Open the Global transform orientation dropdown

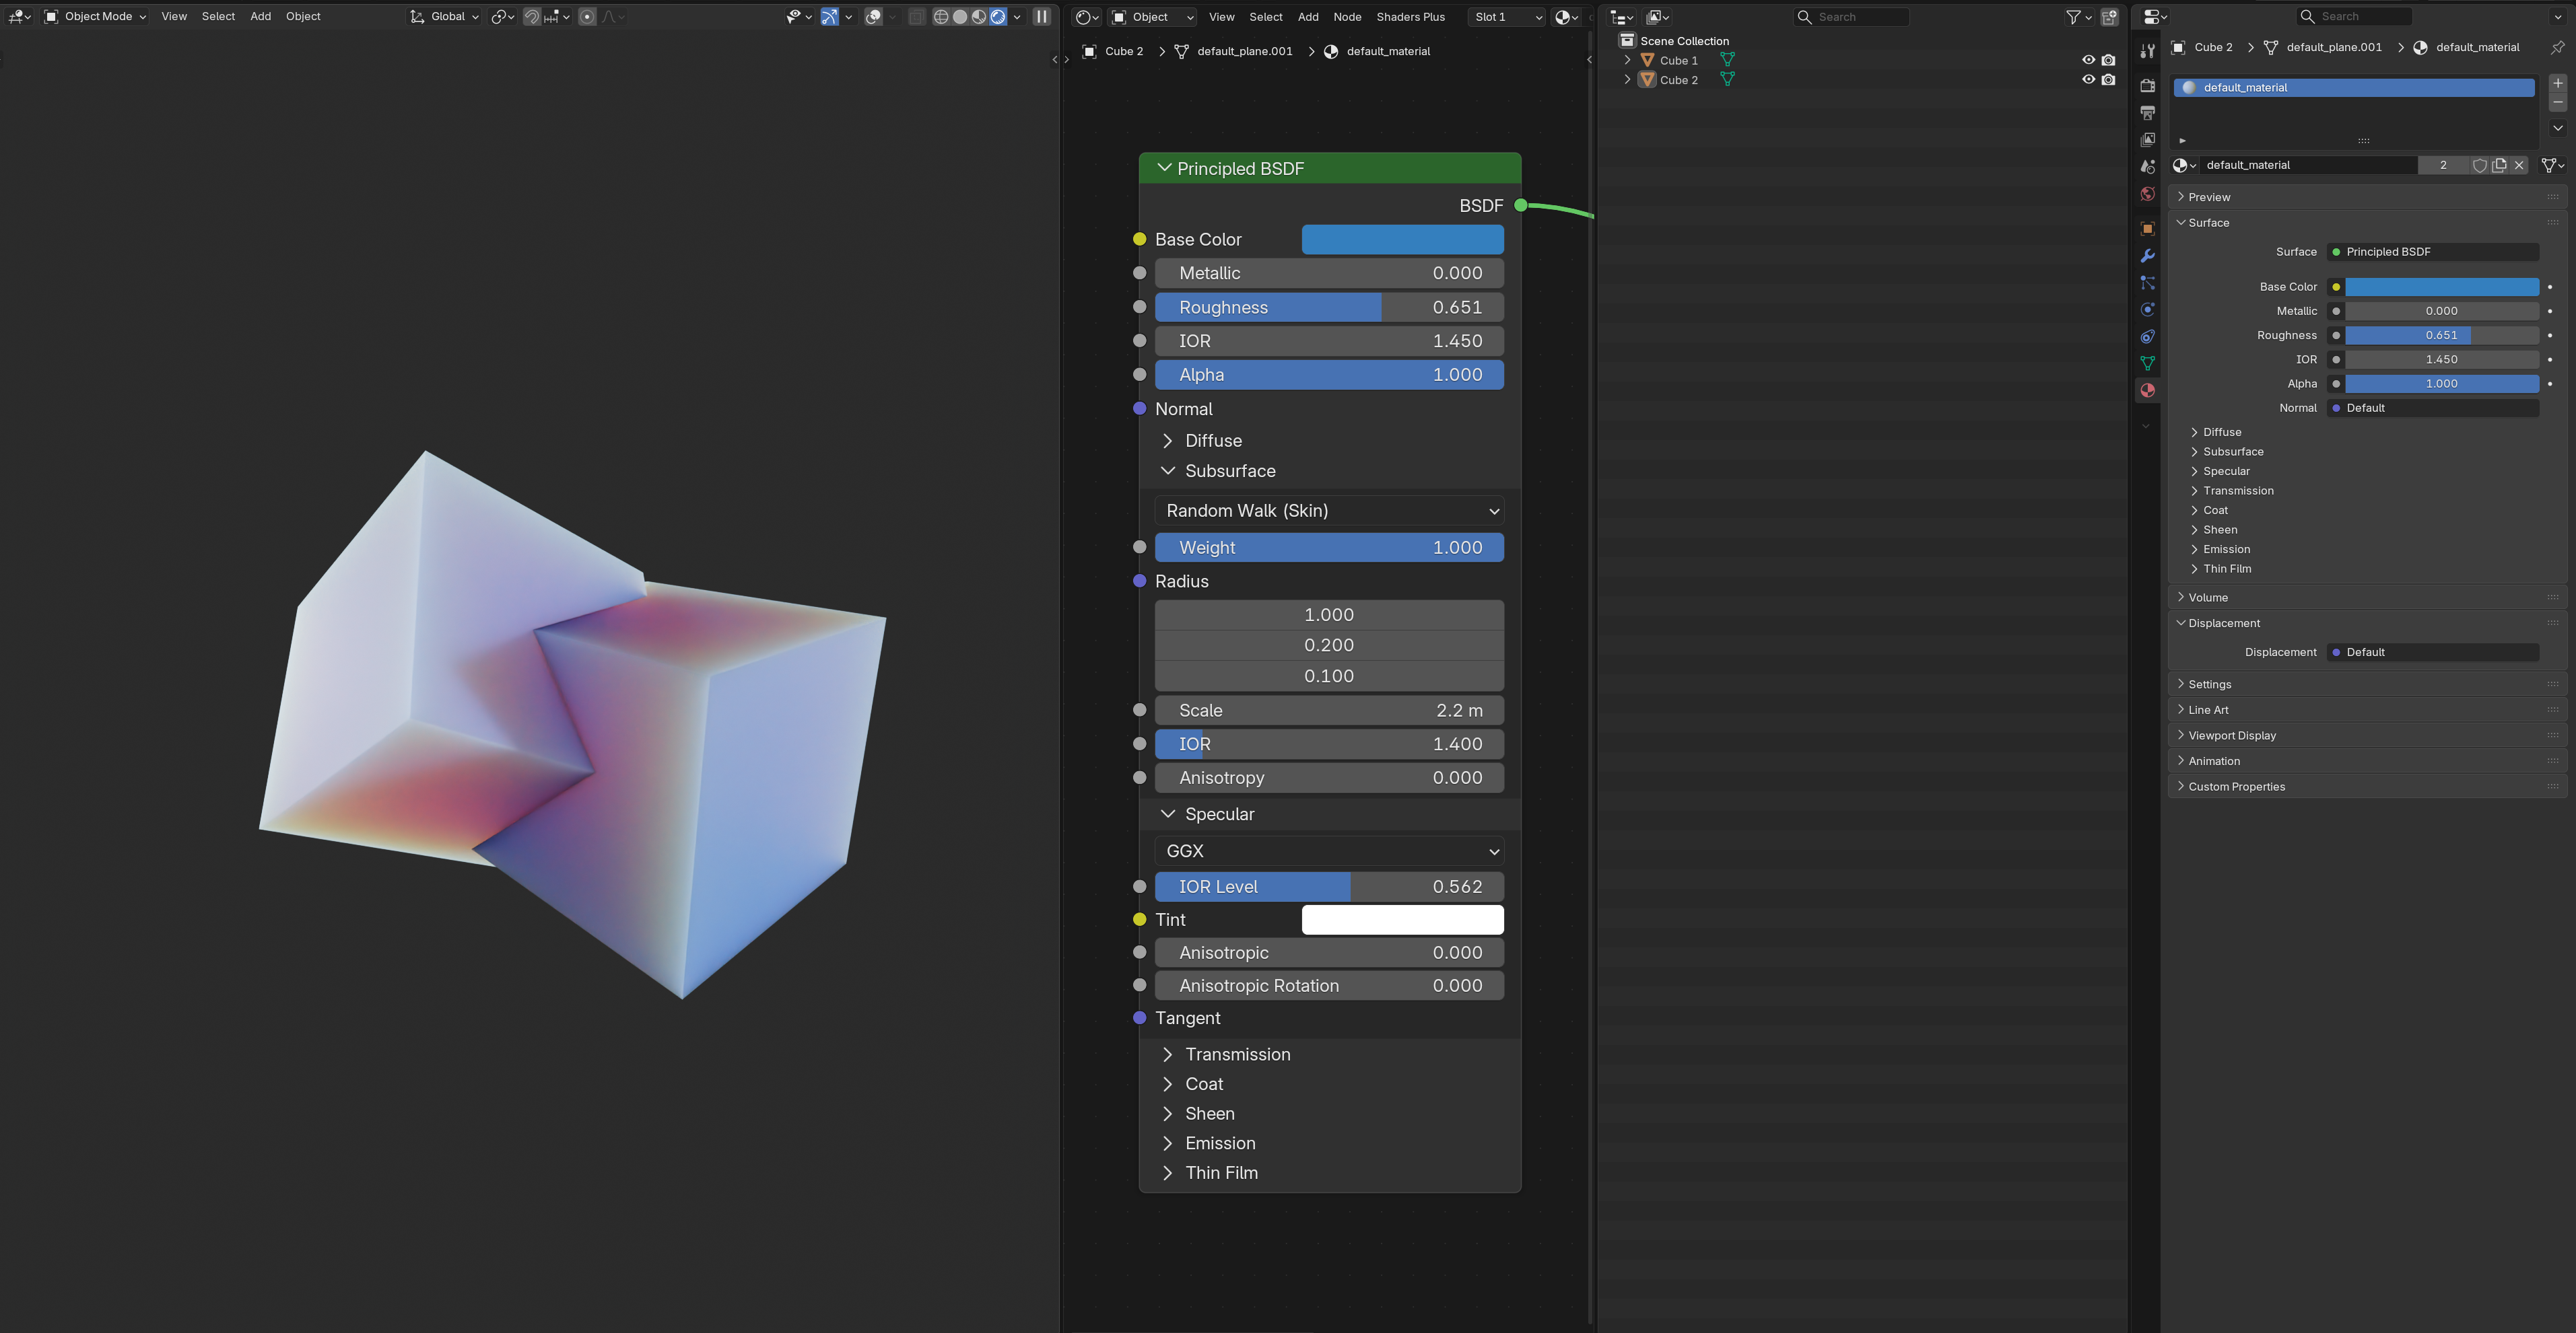[x=445, y=17]
